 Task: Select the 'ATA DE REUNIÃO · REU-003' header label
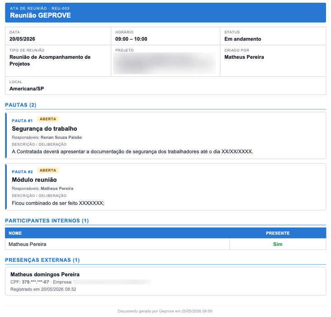(40, 9)
